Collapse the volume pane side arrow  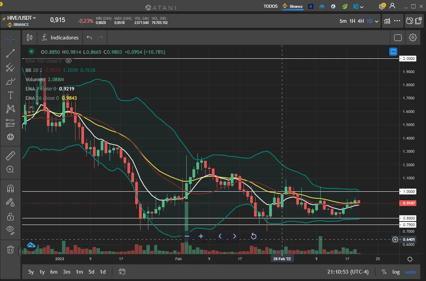20,252
